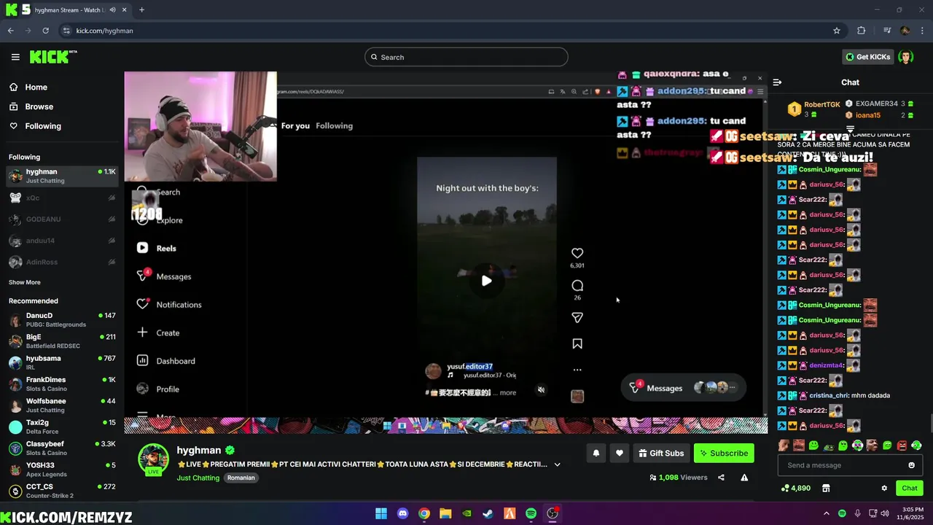Go back in browser

10,31
